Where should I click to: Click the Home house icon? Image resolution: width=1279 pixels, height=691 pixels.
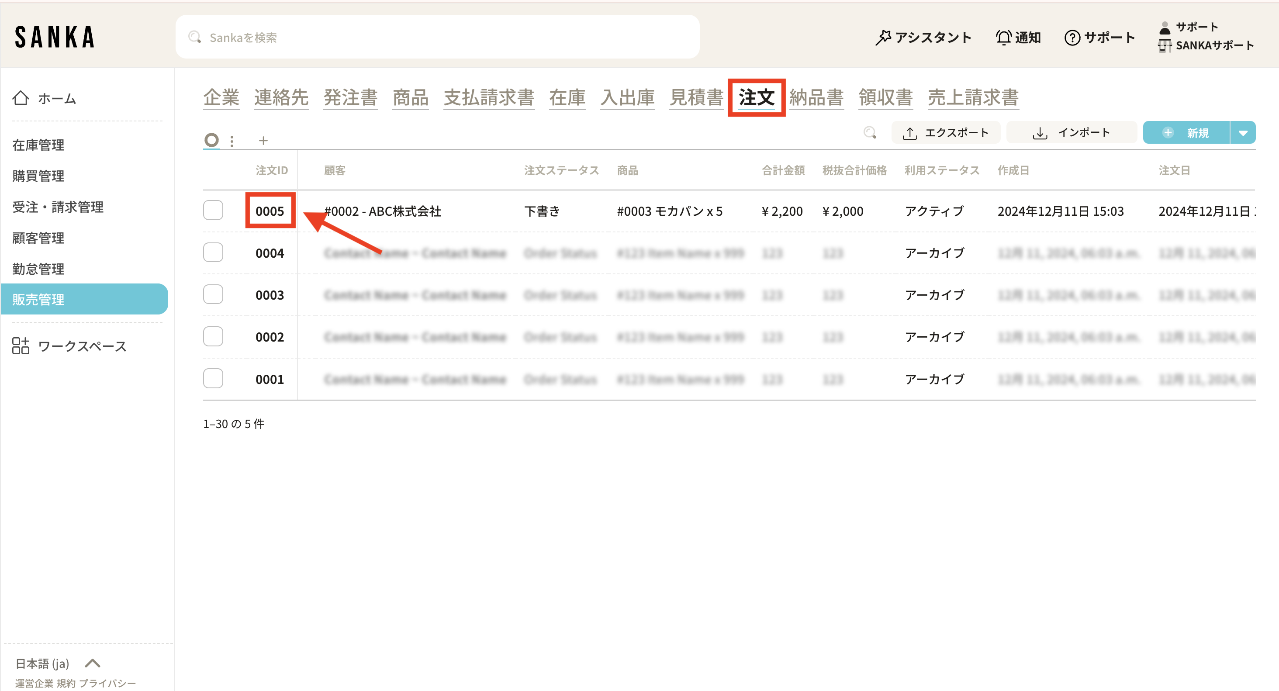coord(21,98)
